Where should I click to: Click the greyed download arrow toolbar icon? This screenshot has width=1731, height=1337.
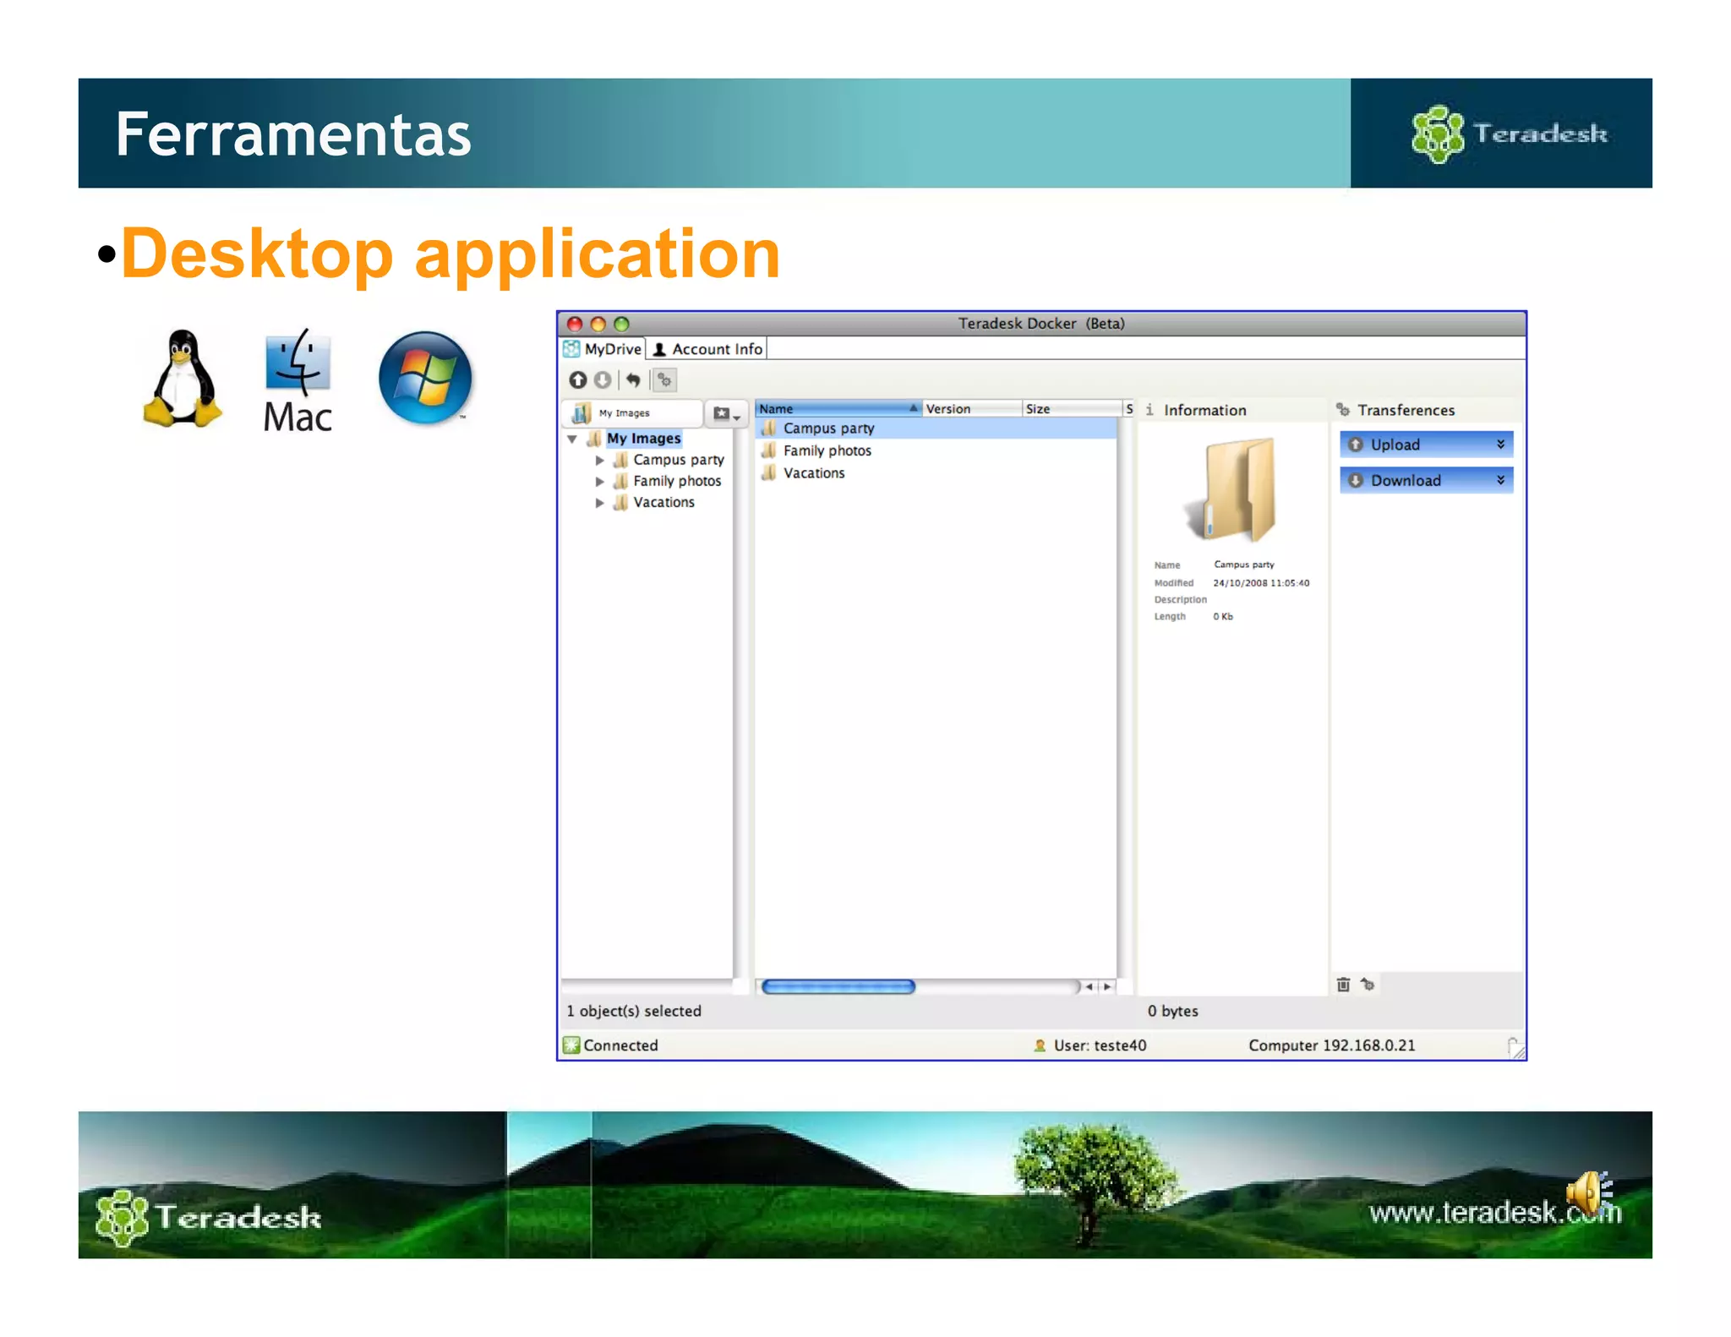point(603,380)
